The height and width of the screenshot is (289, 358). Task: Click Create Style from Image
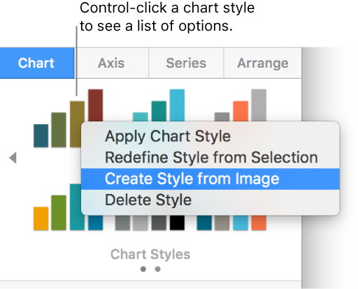(x=210, y=179)
